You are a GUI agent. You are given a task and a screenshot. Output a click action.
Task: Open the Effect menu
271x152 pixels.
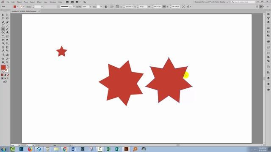[39, 2]
